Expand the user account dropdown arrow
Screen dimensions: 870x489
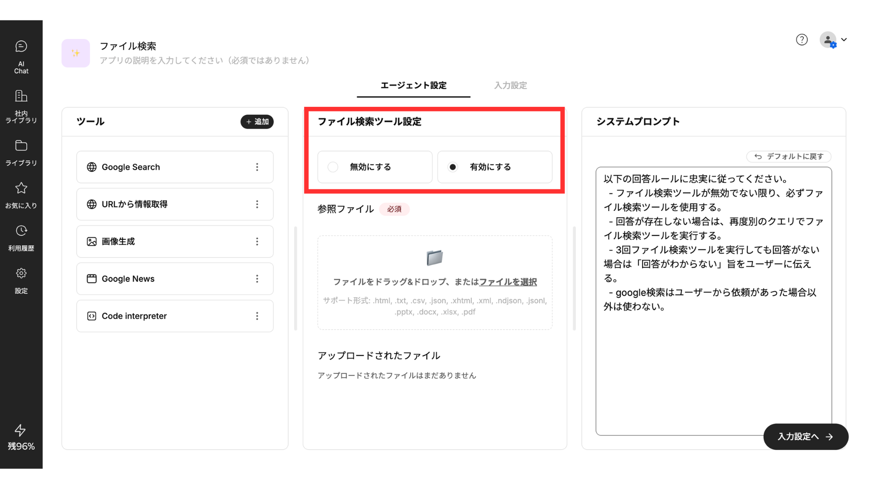tap(844, 40)
